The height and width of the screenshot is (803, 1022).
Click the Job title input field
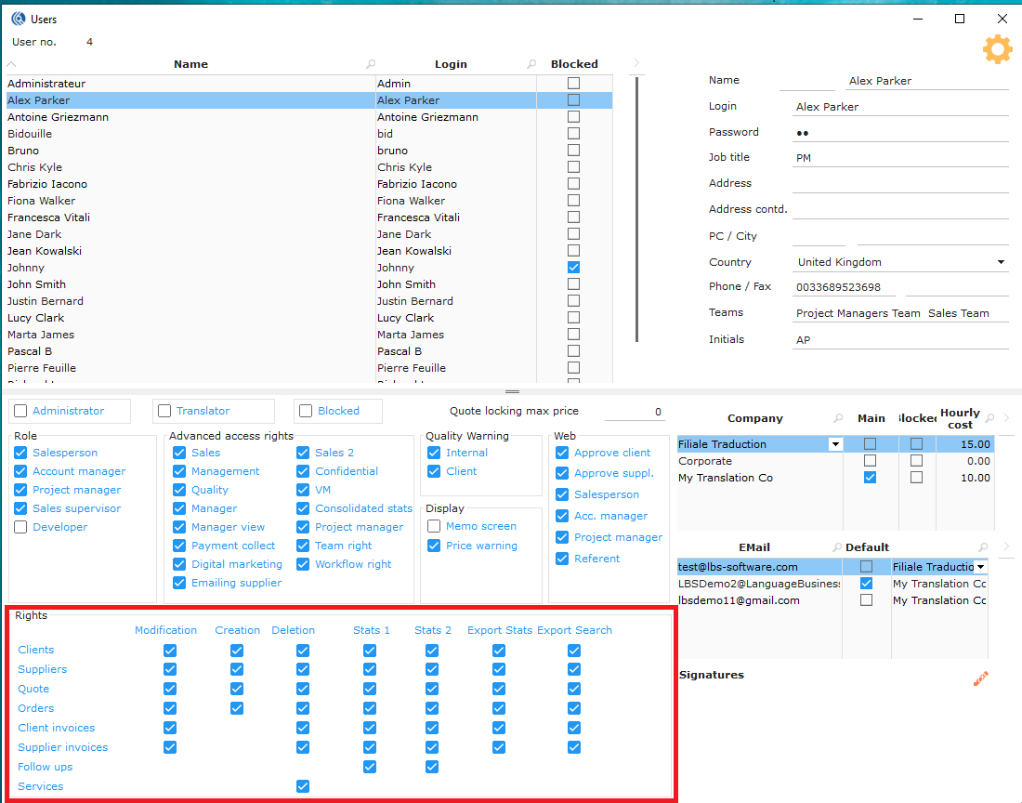coord(899,158)
